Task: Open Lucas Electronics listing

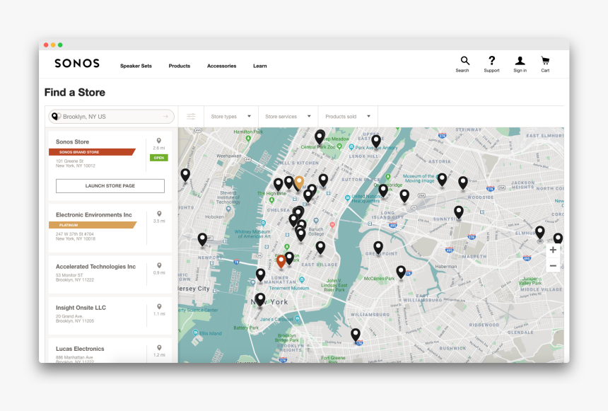Action: (80, 349)
